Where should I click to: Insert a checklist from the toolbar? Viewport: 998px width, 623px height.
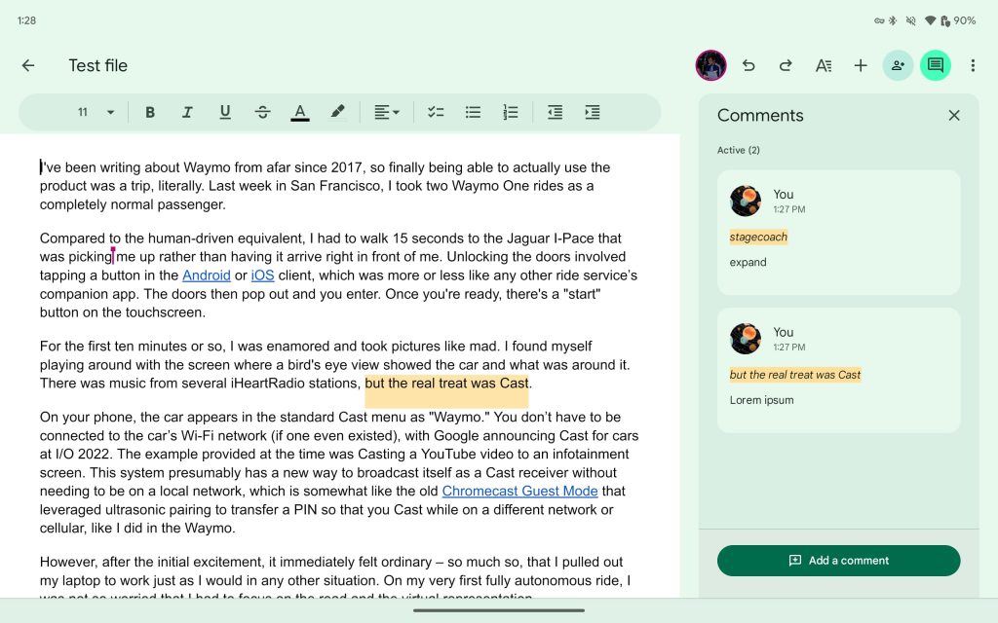pos(436,112)
